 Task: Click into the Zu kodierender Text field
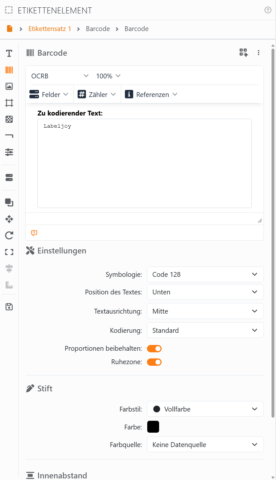144,164
